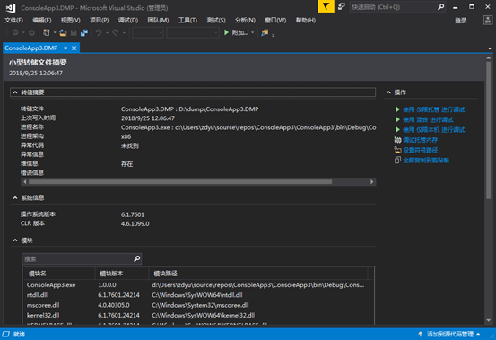Viewport: 496px width, 340px height.
Task: Click the yellow notifications flag icon
Action: pyautogui.click(x=326, y=6)
